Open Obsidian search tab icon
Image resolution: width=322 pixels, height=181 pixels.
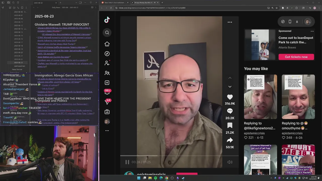click(x=13, y=3)
